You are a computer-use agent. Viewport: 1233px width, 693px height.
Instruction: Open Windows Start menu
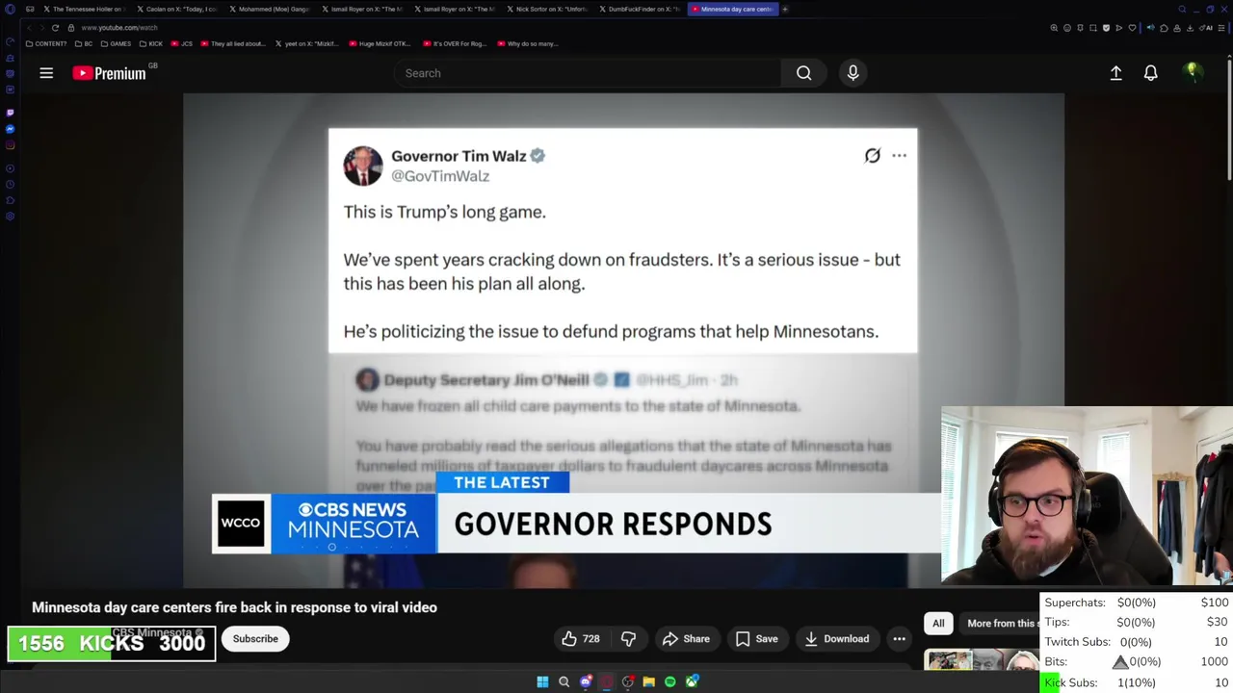tap(542, 681)
